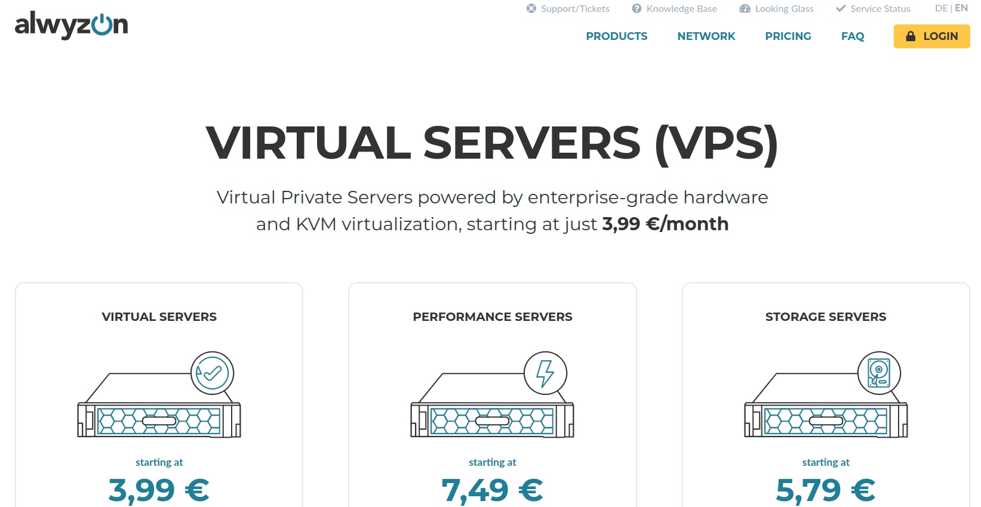Check the Service Status link
Image resolution: width=981 pixels, height=507 pixels.
coord(874,8)
